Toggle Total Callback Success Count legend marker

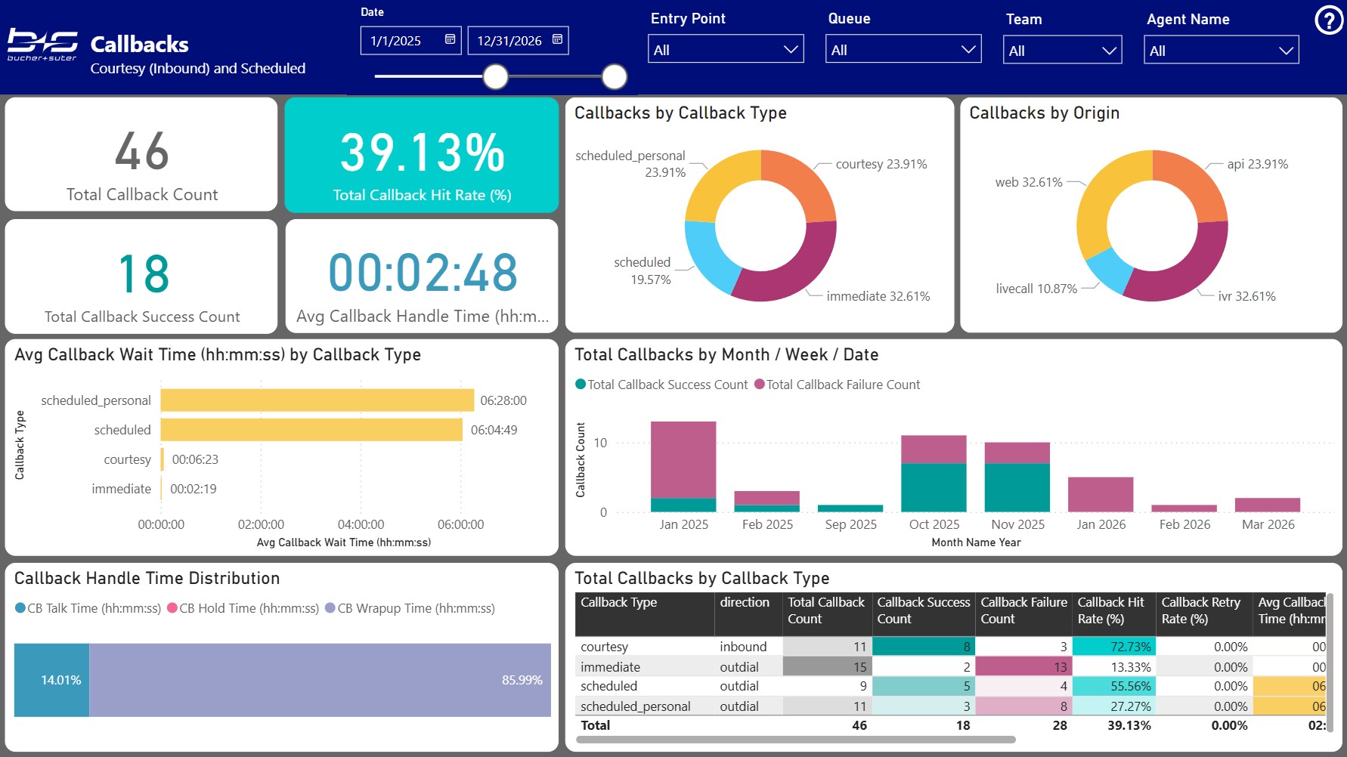click(581, 385)
